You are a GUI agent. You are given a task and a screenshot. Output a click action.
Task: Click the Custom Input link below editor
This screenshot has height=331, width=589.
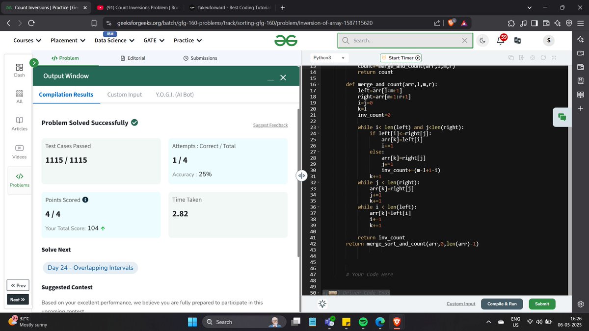click(461, 304)
